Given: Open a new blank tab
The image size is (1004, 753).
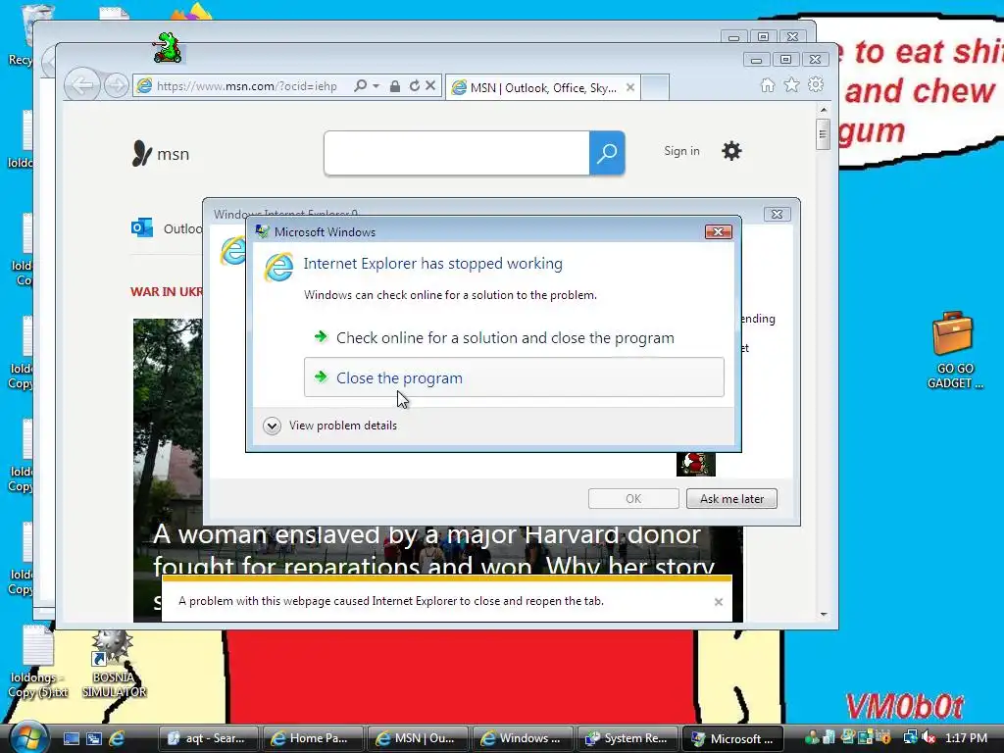Looking at the screenshot, I should [x=655, y=87].
